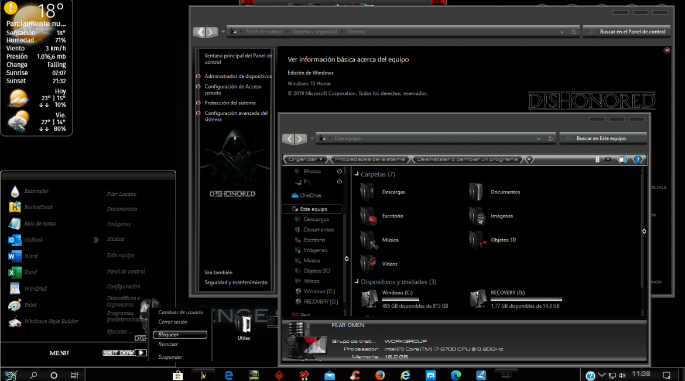Open Internet Explorer from the taskbar
This screenshot has width=685, height=381.
point(405,375)
